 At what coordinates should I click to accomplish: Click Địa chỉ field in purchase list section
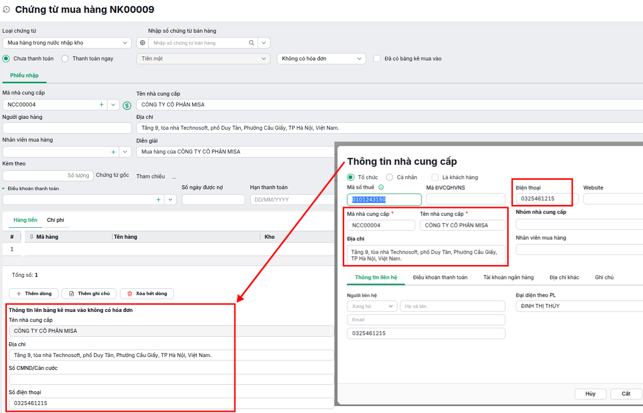coord(171,355)
